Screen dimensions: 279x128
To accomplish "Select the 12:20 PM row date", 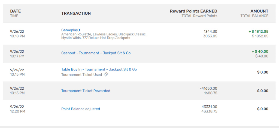I will (17, 107).
